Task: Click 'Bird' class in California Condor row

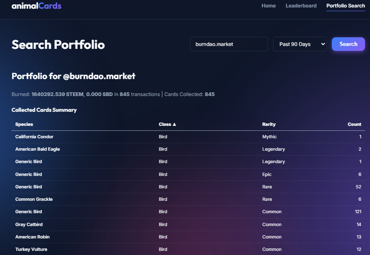Action: tap(163, 137)
